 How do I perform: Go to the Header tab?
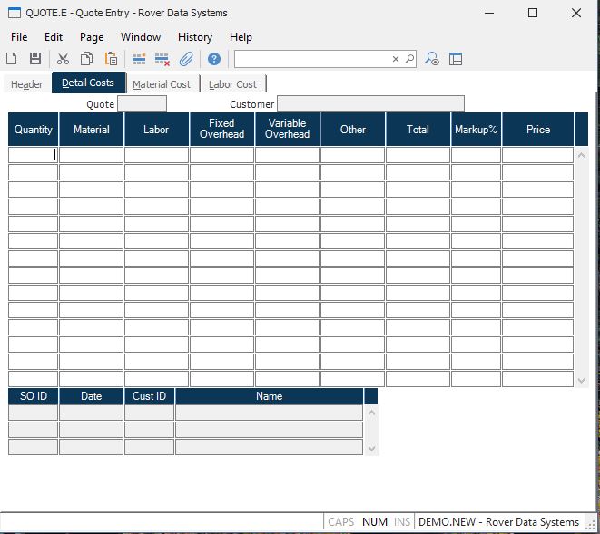coord(27,84)
